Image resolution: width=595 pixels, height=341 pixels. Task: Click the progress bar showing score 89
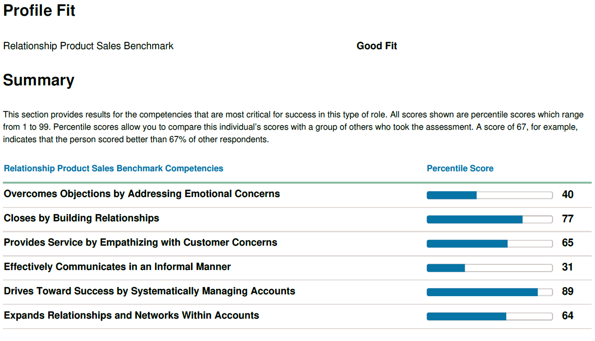489,292
